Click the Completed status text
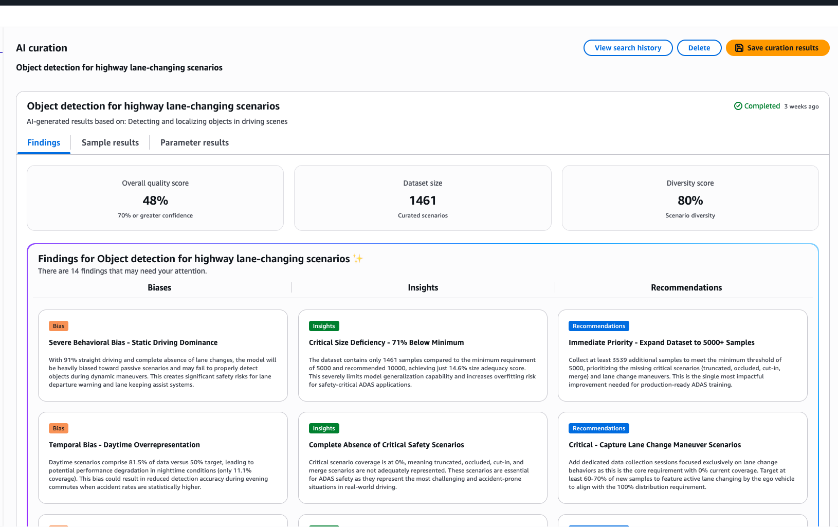The height and width of the screenshot is (527, 838). click(762, 106)
